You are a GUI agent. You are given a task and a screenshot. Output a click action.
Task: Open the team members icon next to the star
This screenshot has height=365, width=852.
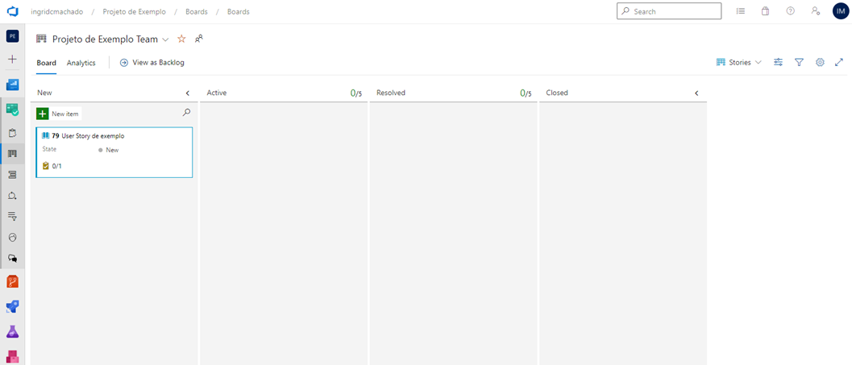(x=199, y=39)
